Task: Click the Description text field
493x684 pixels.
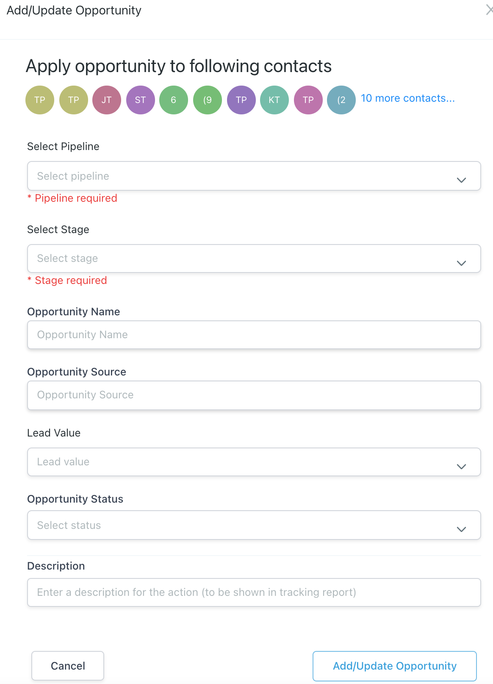Action: point(254,592)
